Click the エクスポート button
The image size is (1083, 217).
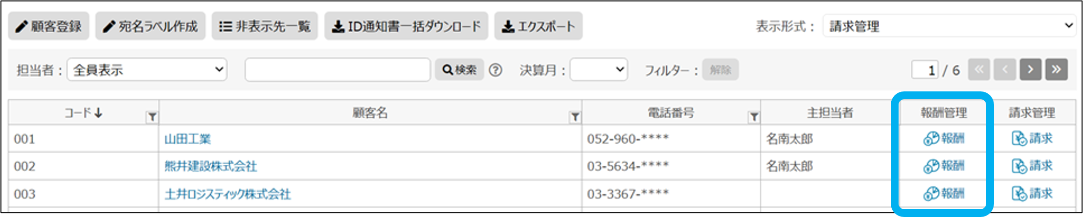538,26
